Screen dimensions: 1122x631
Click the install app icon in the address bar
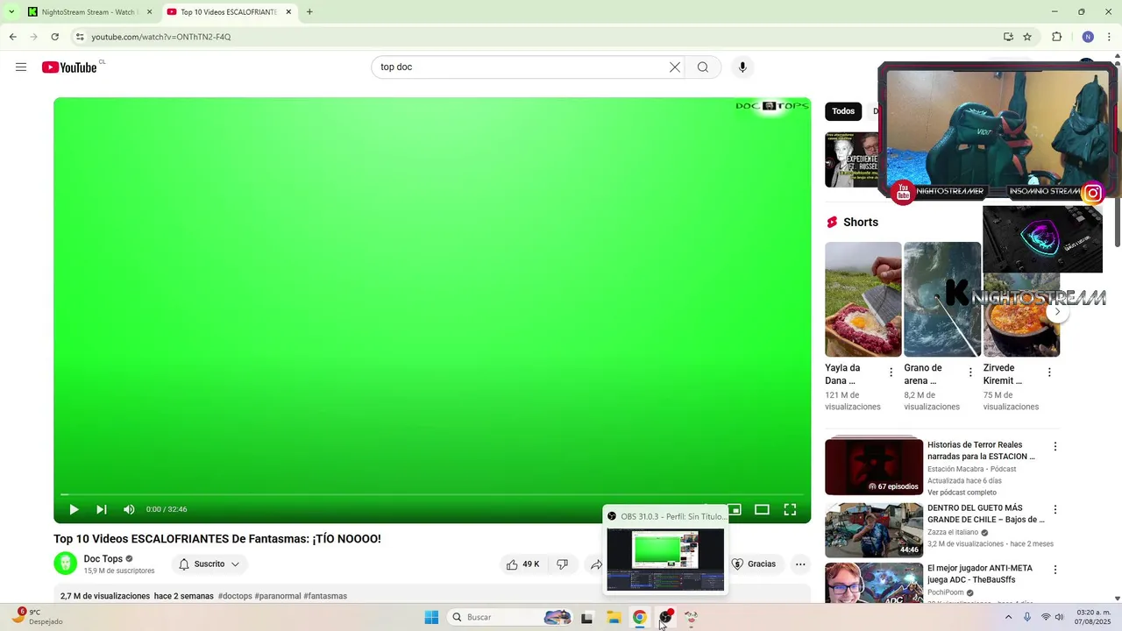click(x=1008, y=37)
